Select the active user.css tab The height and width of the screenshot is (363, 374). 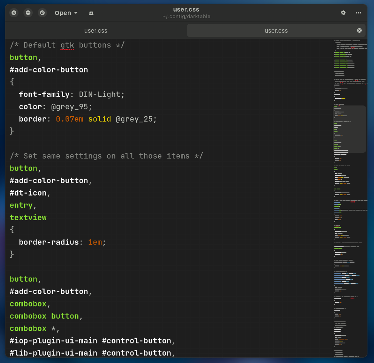276,31
